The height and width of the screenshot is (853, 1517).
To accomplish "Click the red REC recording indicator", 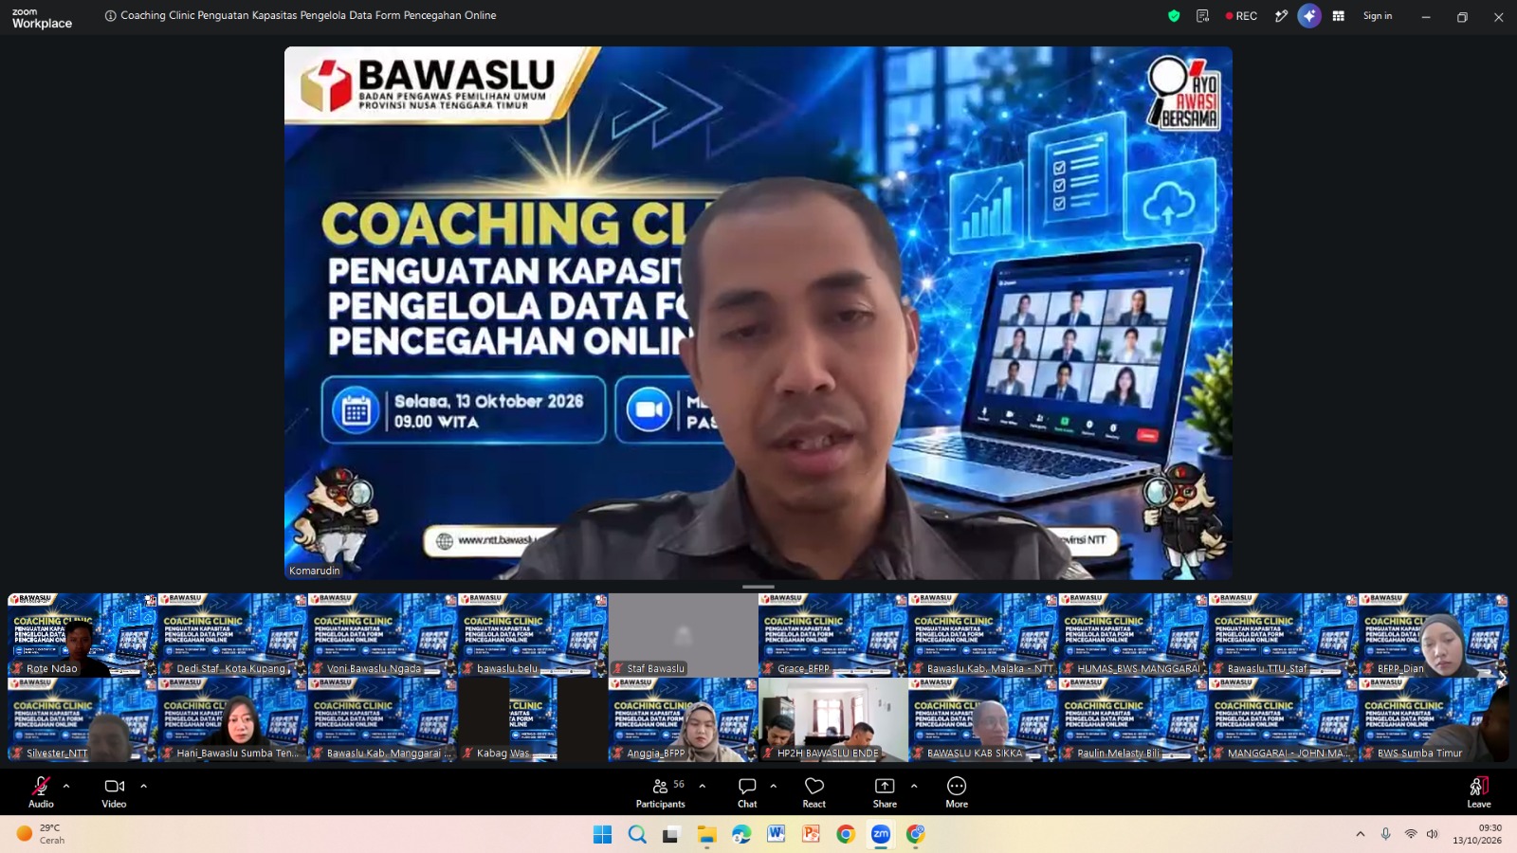I will tap(1241, 16).
